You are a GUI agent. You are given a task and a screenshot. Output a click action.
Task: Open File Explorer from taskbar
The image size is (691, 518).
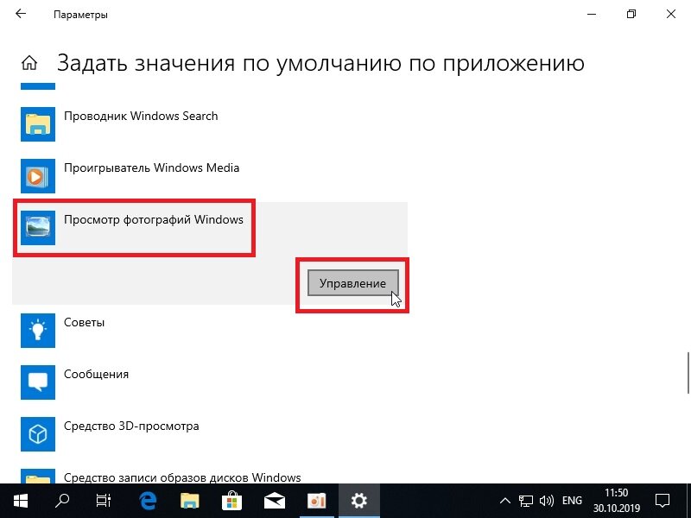coord(190,501)
